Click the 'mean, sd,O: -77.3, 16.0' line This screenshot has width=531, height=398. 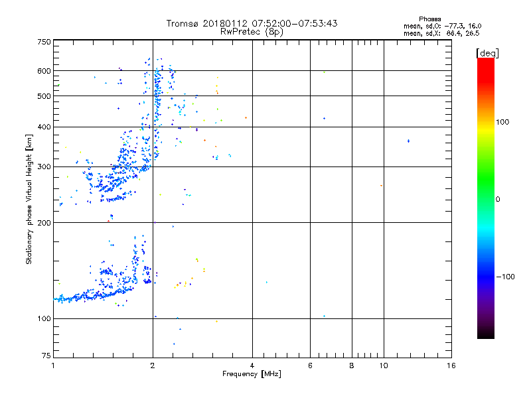click(442, 26)
